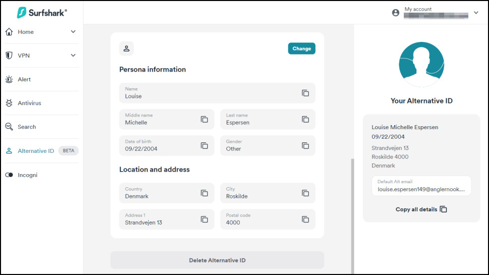
Task: Click the Gender field showing Other
Action: click(x=268, y=145)
